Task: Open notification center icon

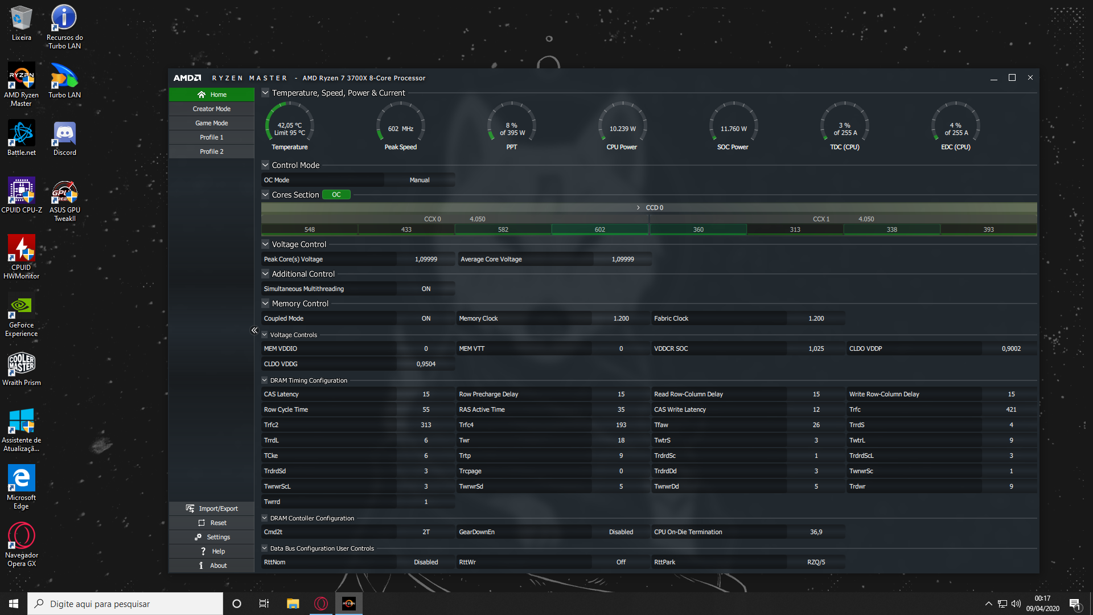Action: [1075, 604]
